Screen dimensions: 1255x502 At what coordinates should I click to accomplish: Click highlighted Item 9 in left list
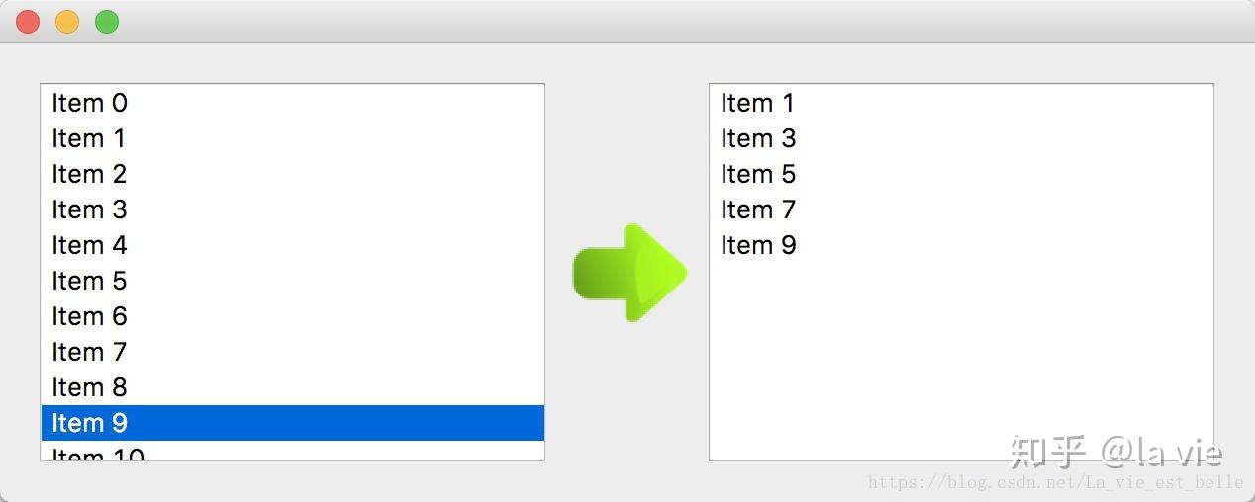click(89, 423)
